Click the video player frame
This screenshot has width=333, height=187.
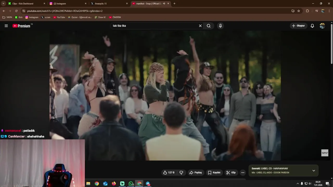tap(165, 95)
